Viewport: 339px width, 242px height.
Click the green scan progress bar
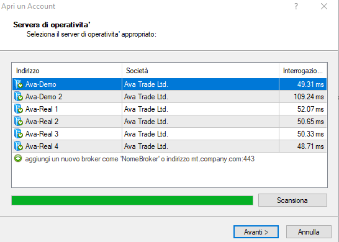132,200
